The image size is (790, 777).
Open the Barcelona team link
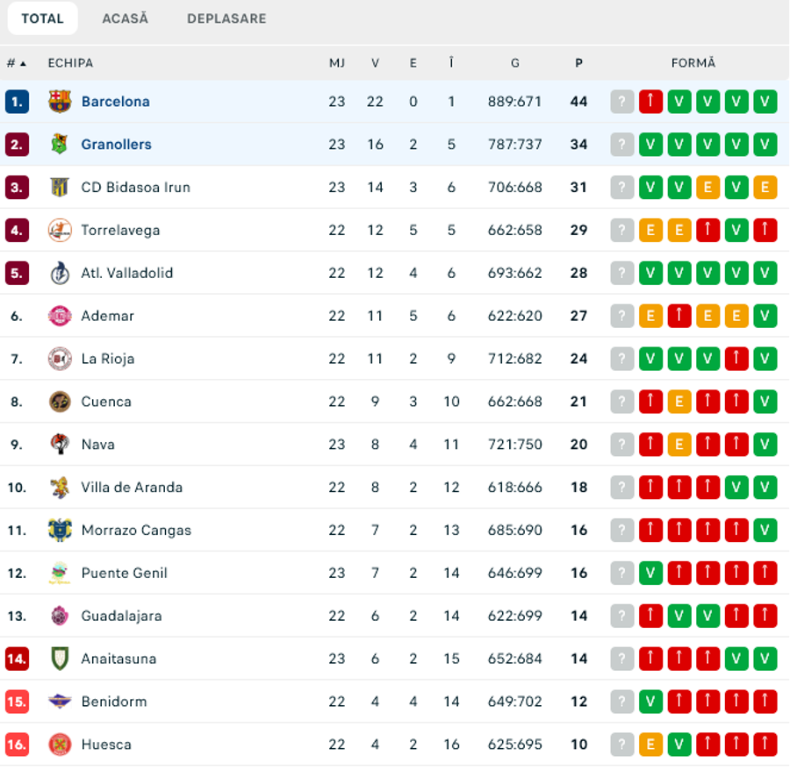pos(115,102)
